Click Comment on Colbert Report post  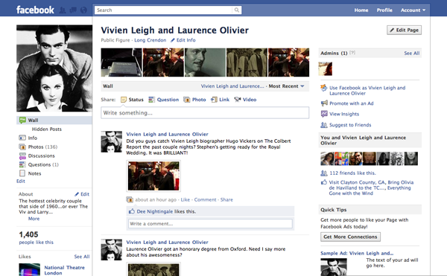206,199
